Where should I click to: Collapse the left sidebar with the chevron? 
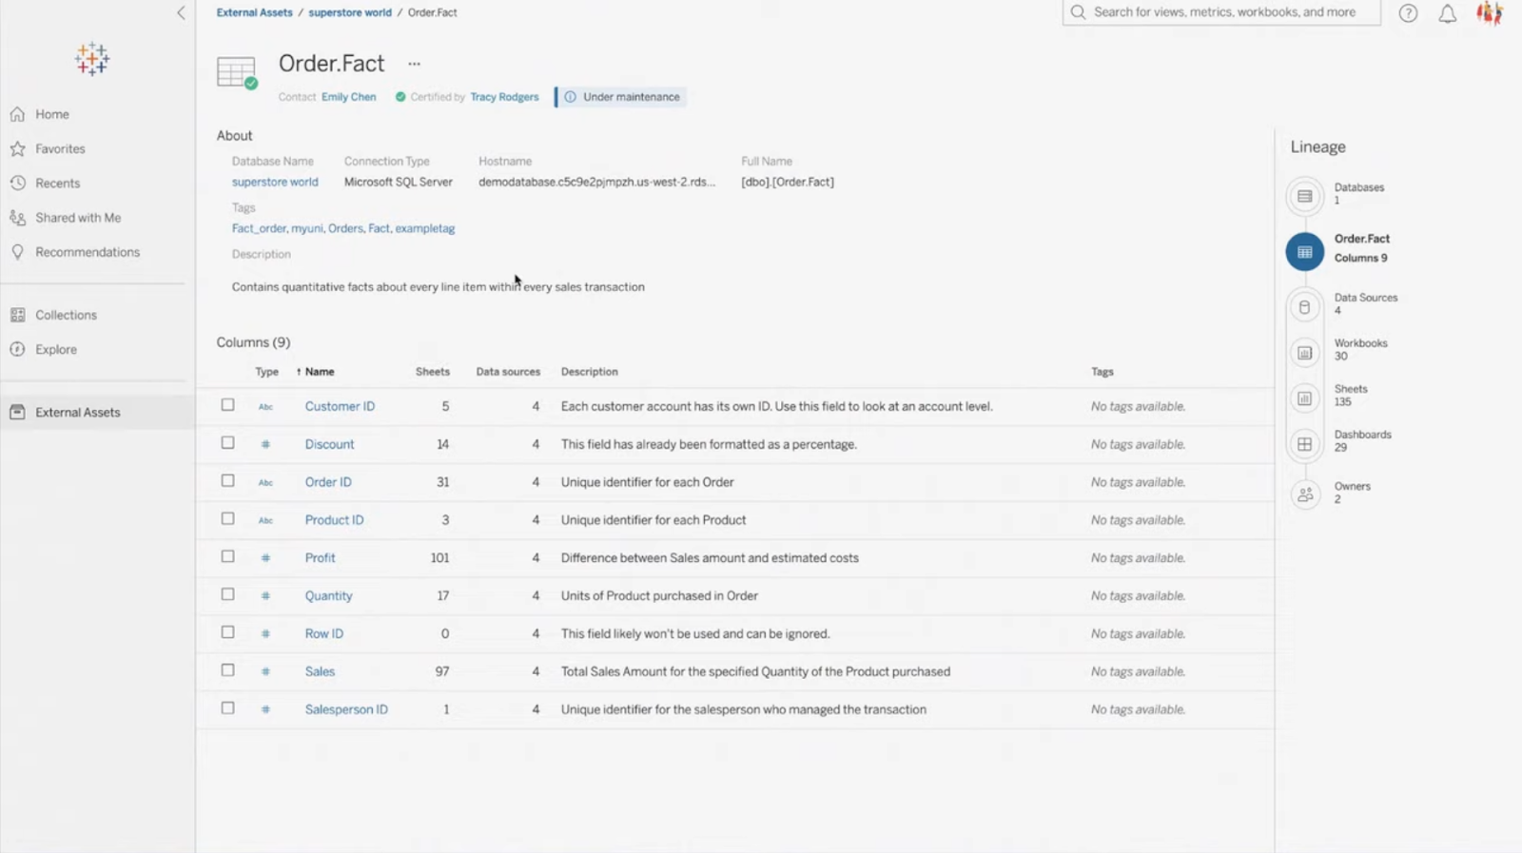click(x=181, y=12)
